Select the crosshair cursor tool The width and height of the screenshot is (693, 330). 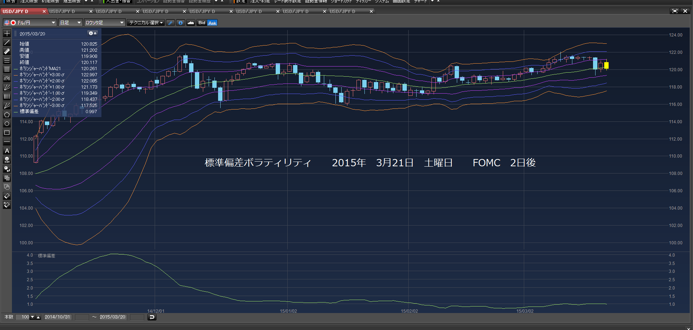coord(7,33)
